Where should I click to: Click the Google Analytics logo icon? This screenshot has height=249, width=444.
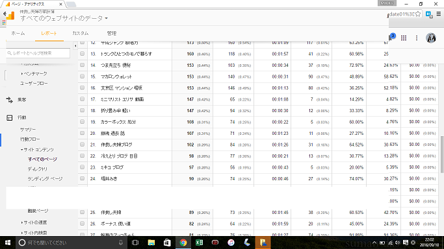pos(10,16)
